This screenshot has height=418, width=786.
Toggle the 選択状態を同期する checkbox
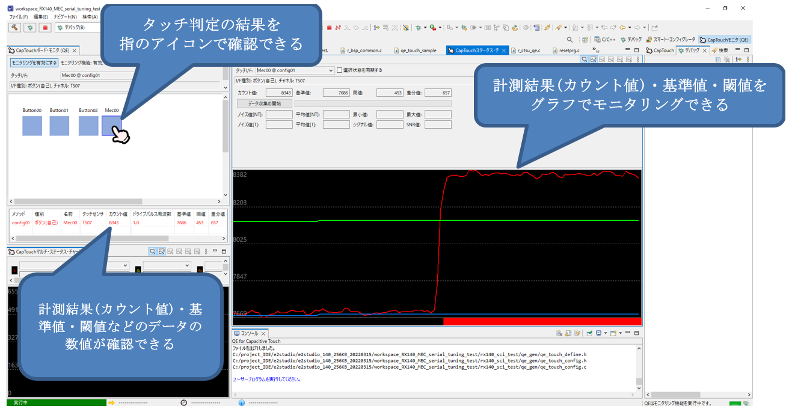pos(339,70)
